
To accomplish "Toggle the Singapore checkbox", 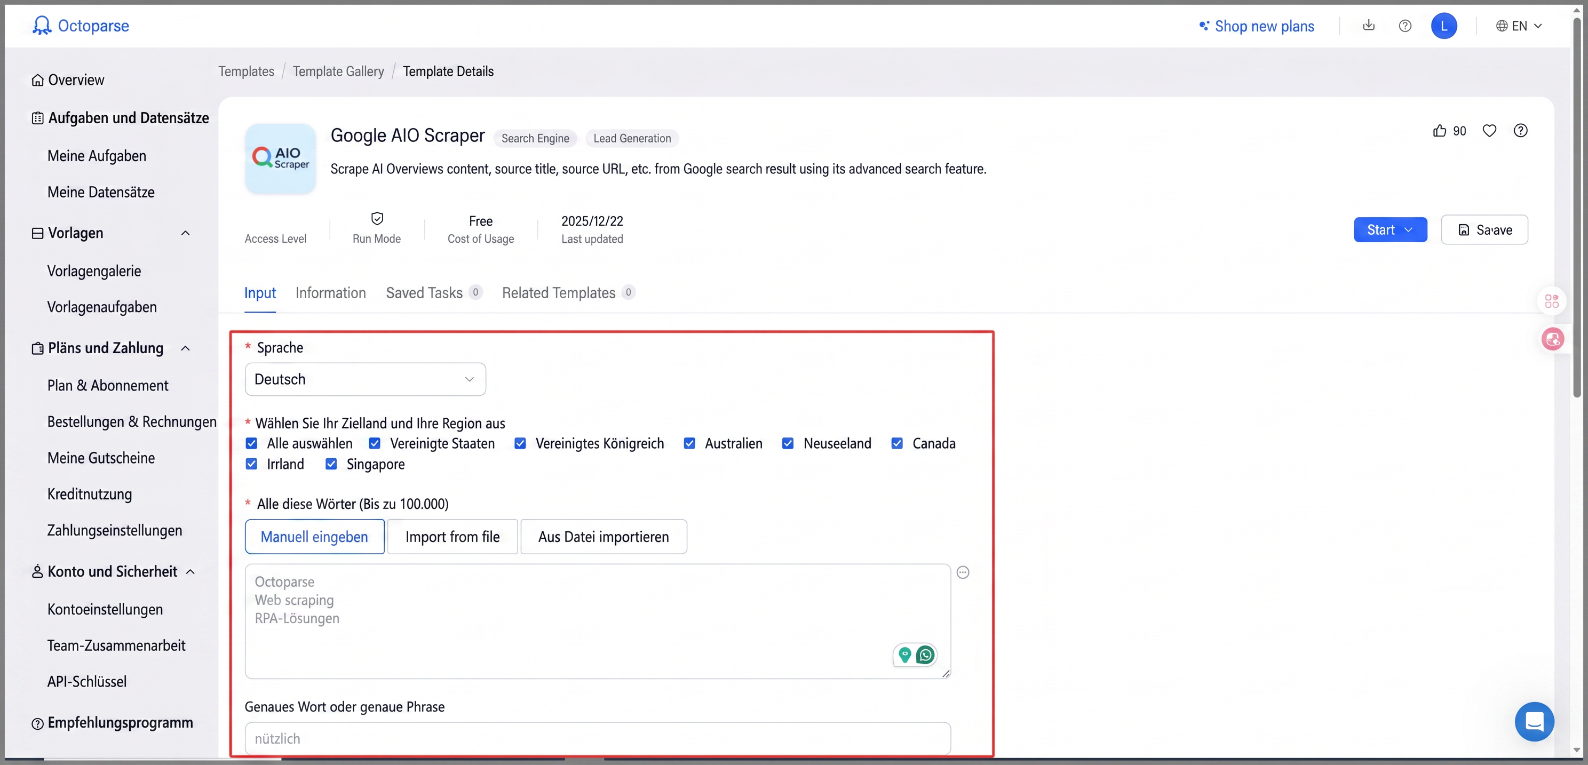I will [x=331, y=464].
